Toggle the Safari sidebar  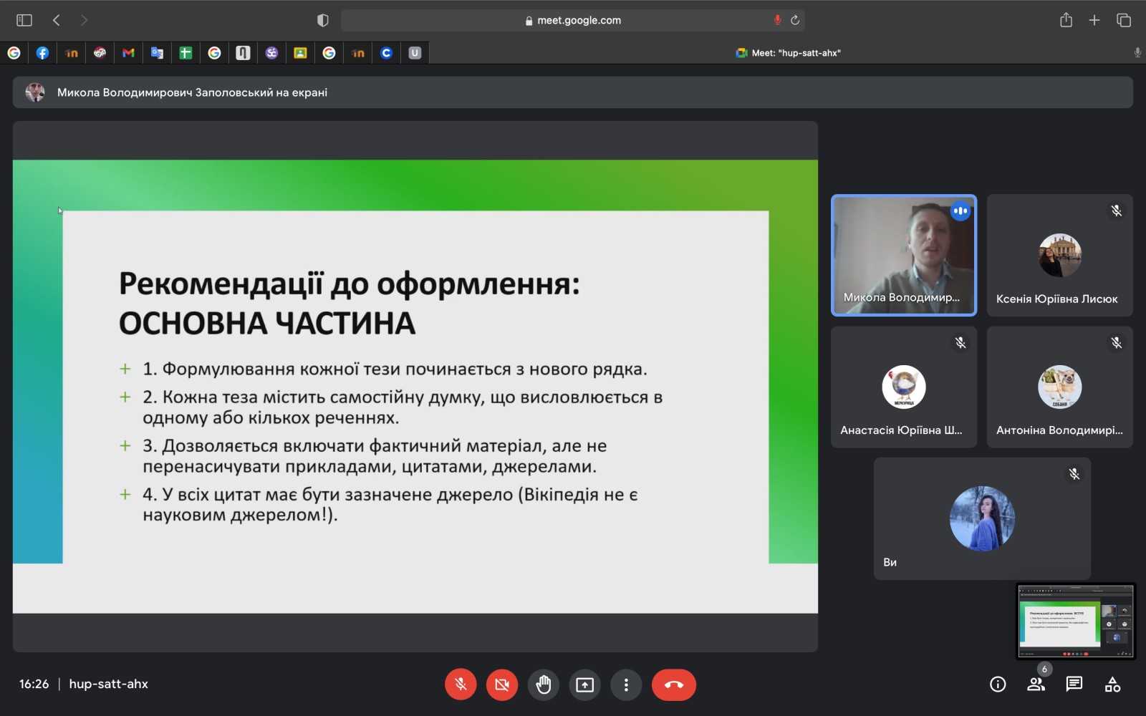(24, 20)
